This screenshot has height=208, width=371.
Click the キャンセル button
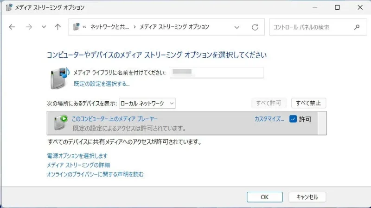pyautogui.click(x=307, y=197)
